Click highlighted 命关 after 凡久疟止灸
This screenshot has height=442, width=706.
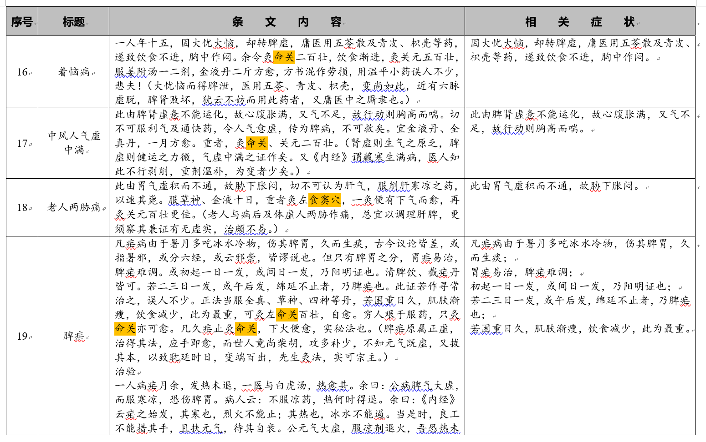point(246,329)
